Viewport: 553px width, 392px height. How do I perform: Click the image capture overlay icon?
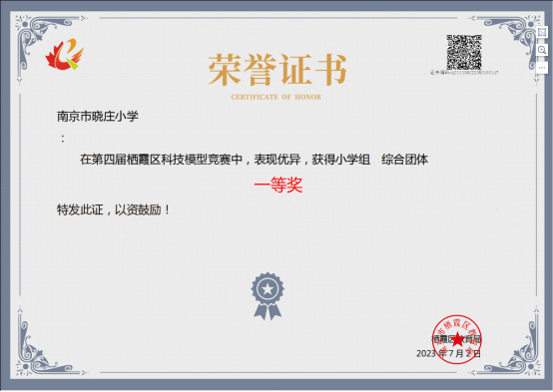coord(542,33)
